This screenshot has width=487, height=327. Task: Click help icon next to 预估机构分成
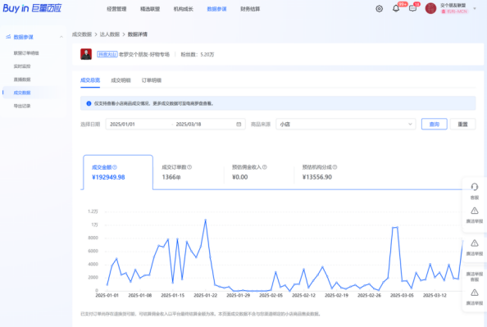[x=335, y=167]
